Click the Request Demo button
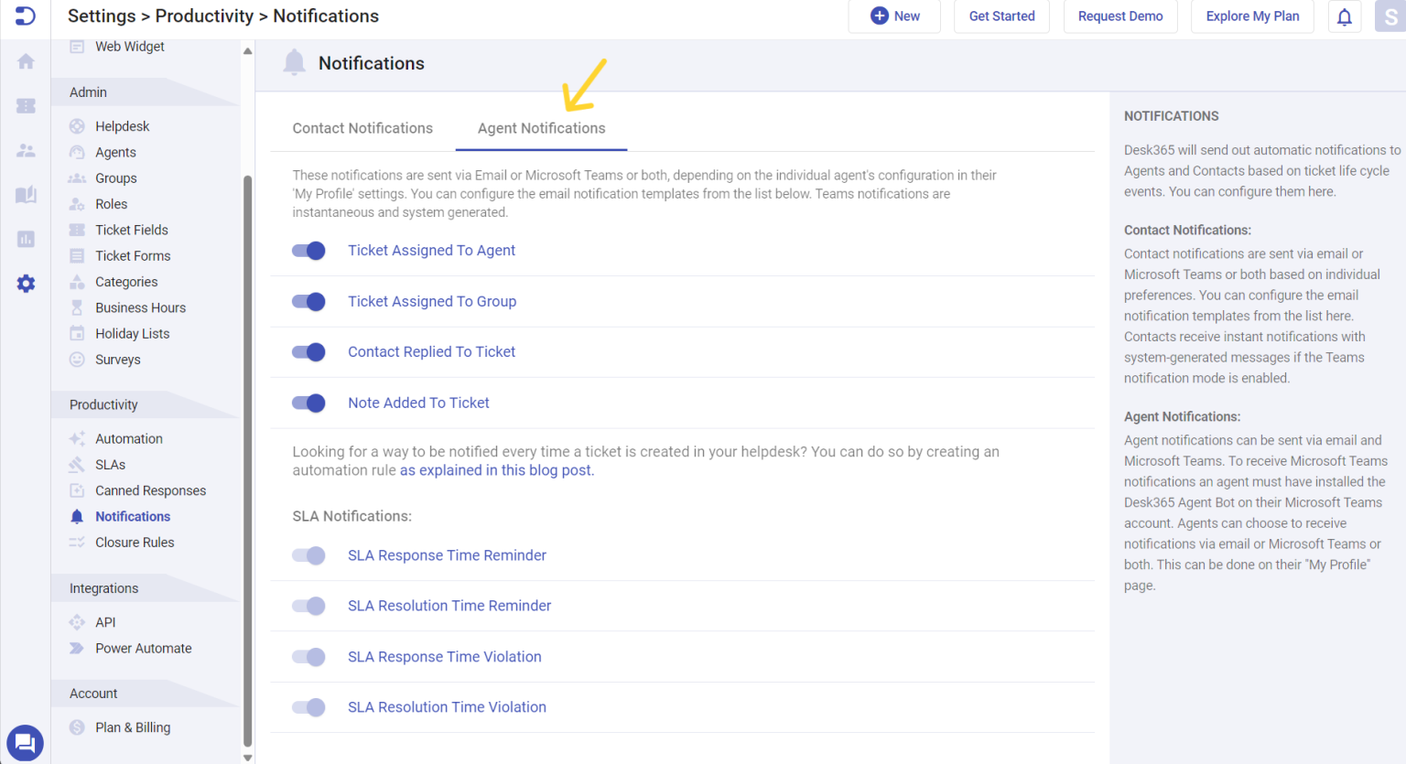The image size is (1406, 764). pyautogui.click(x=1119, y=16)
